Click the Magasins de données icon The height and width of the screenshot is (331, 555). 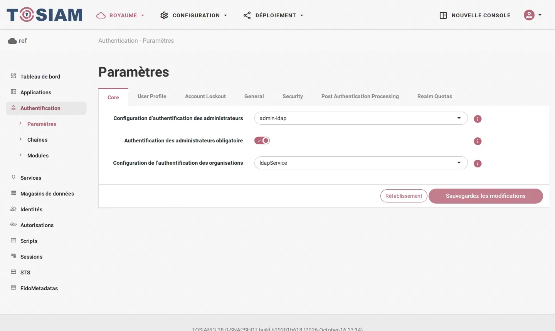point(13,193)
